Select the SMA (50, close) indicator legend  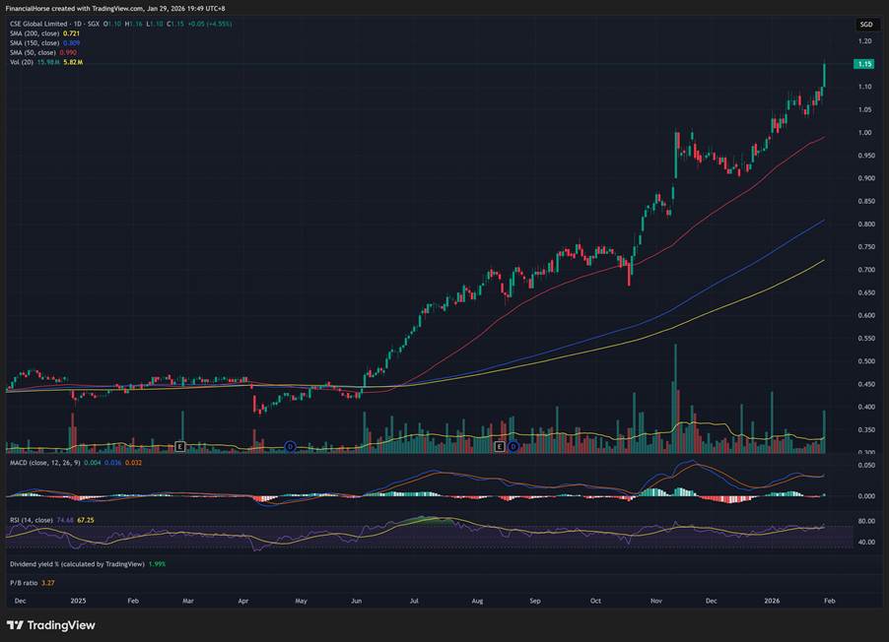(36, 52)
